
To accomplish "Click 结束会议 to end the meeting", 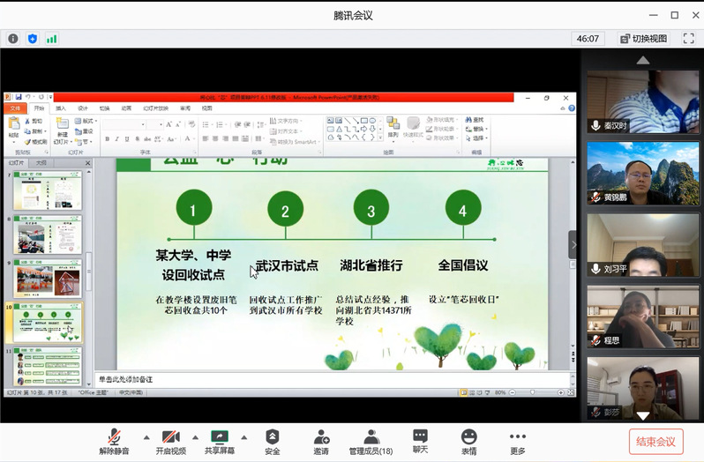I will click(655, 442).
